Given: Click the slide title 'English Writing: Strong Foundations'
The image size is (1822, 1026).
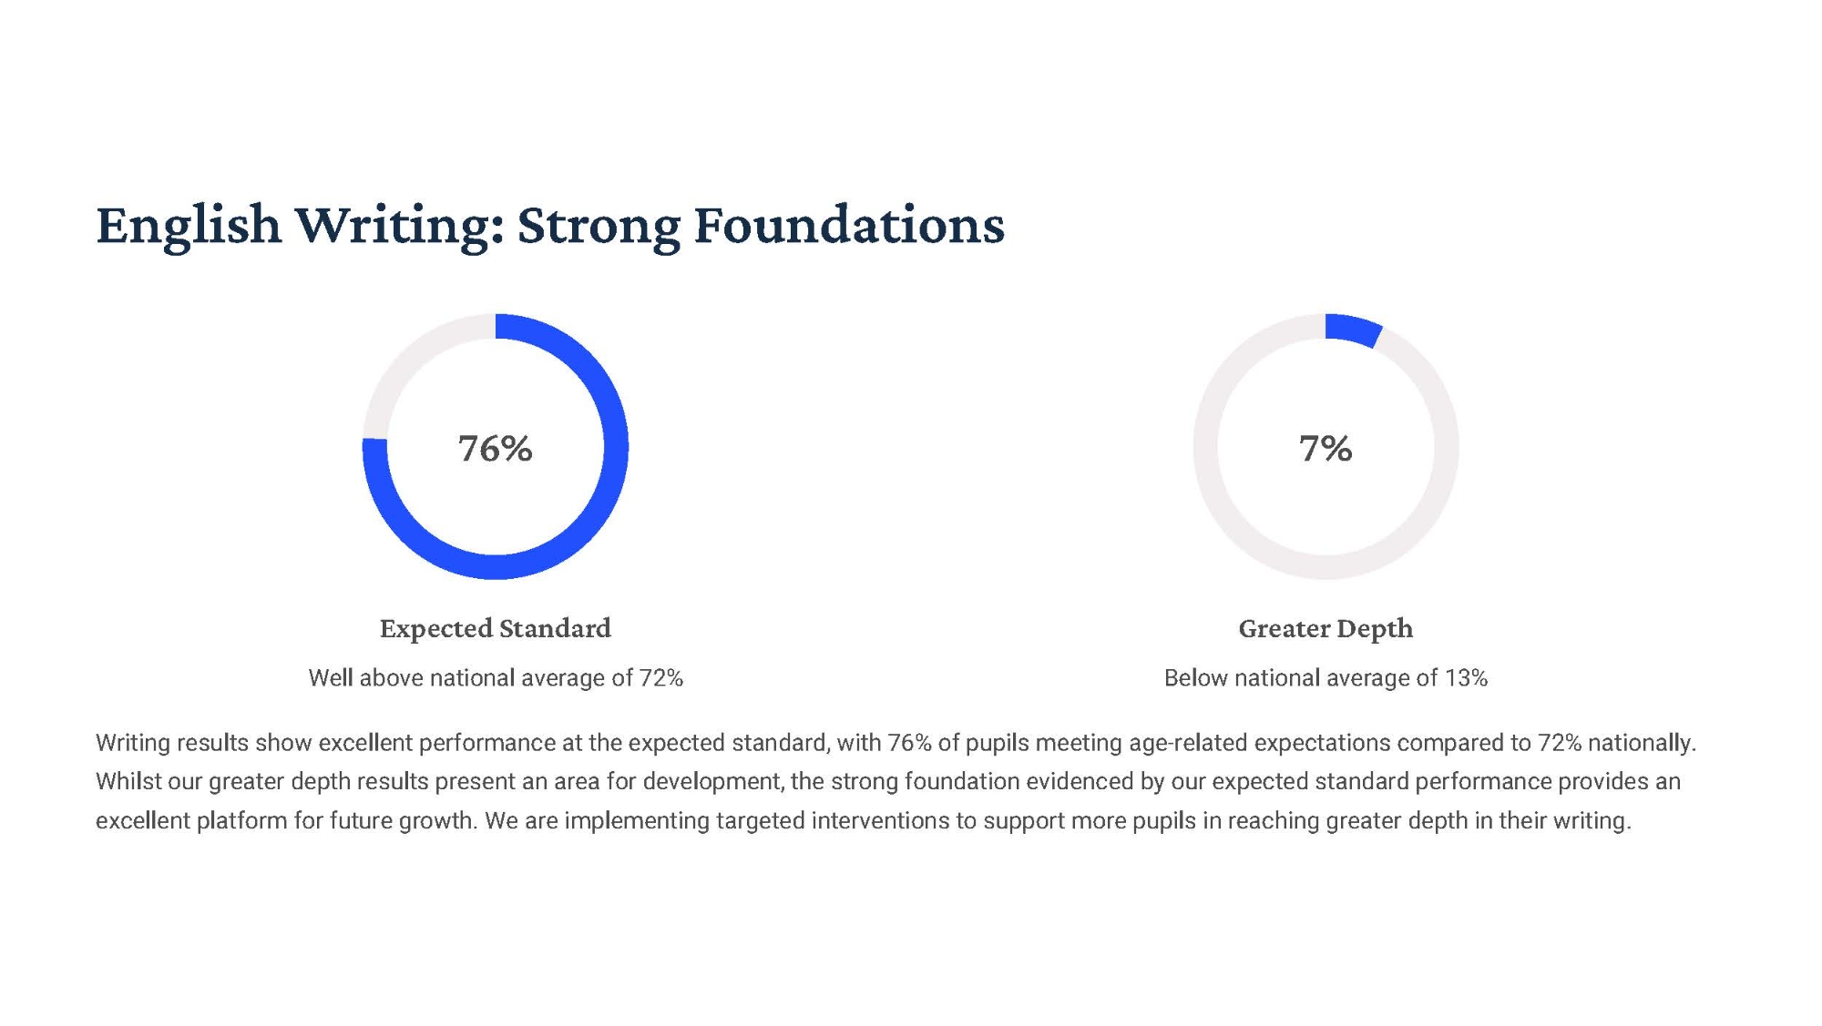Looking at the screenshot, I should click(550, 225).
